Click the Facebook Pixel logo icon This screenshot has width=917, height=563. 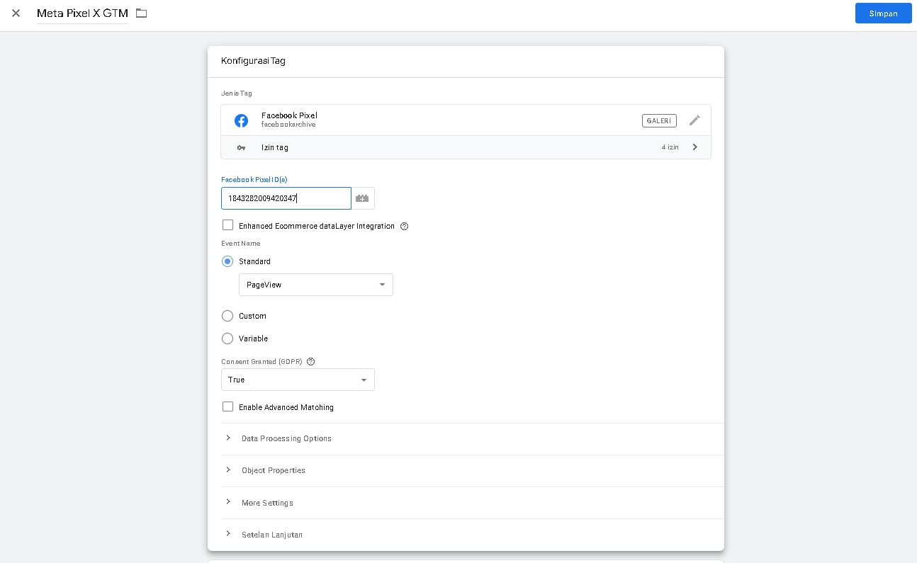[241, 120]
